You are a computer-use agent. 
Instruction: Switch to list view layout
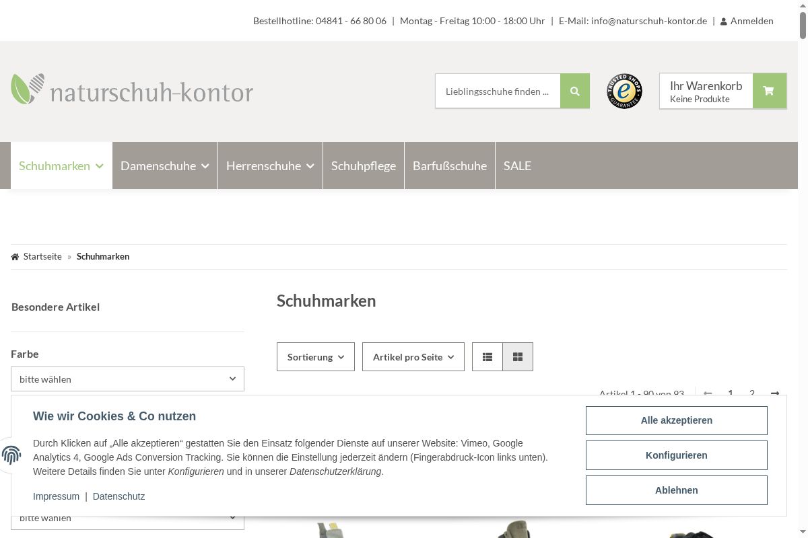pos(487,357)
